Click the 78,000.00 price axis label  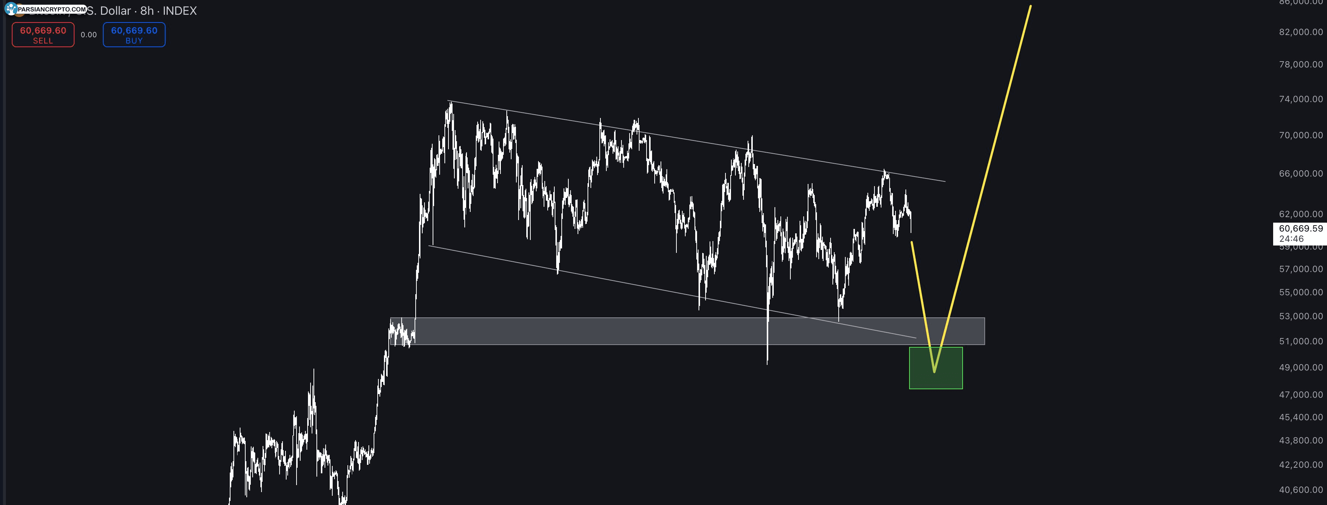tap(1301, 65)
